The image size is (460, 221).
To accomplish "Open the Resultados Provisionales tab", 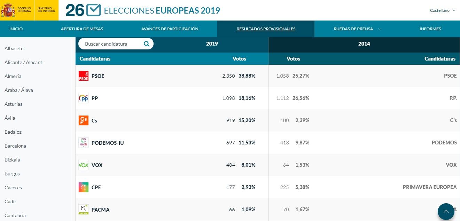I will [266, 29].
